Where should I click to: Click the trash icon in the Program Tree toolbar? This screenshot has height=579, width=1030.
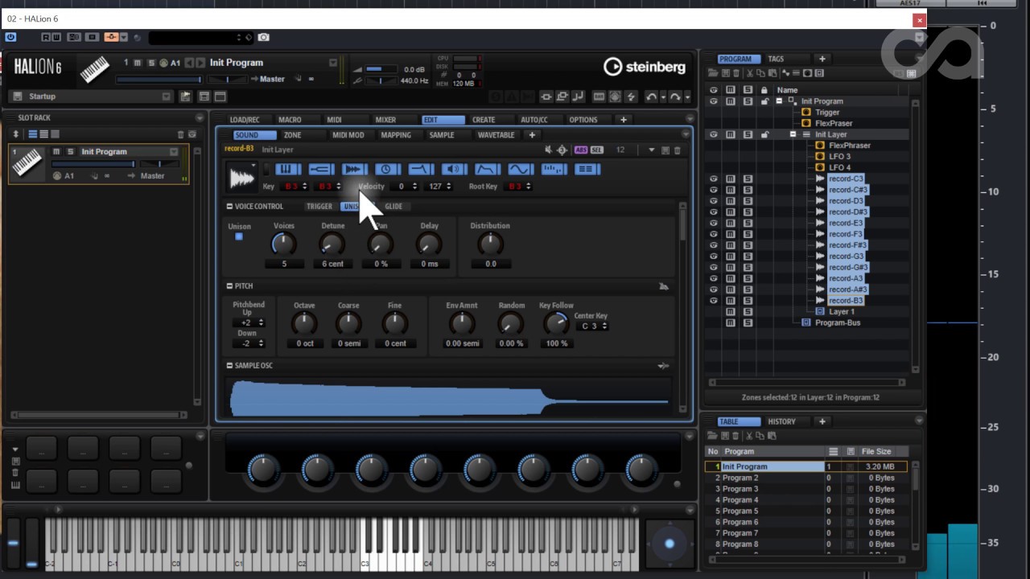[736, 73]
